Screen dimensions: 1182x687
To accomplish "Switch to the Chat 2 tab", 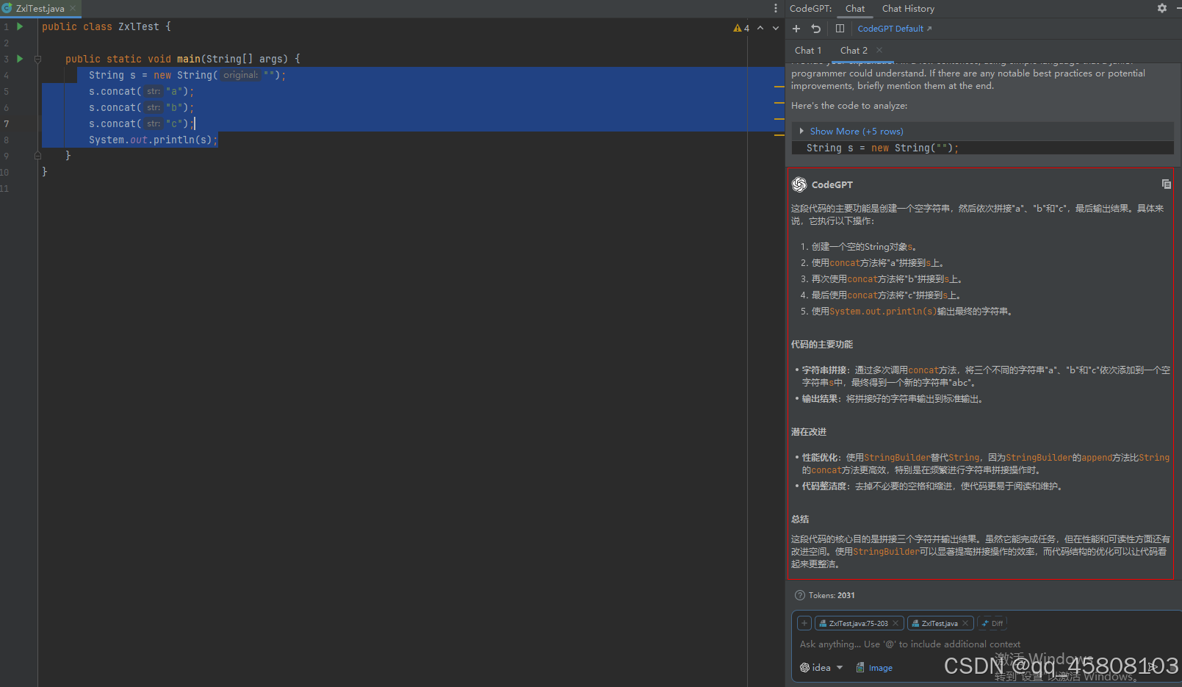I will click(853, 50).
